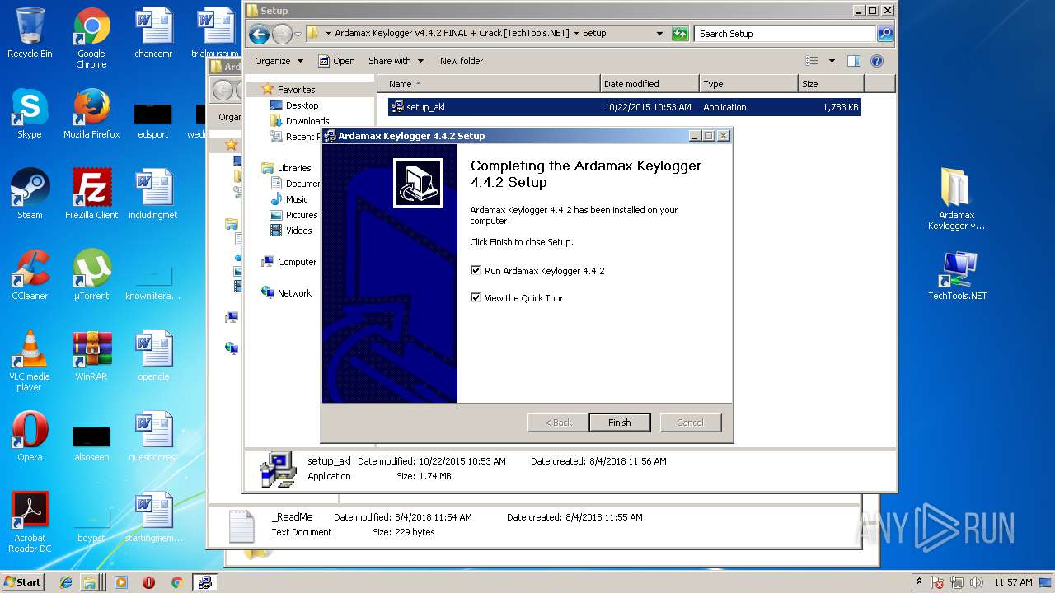
Task: Open WinRAR desktop icon
Action: click(x=91, y=356)
